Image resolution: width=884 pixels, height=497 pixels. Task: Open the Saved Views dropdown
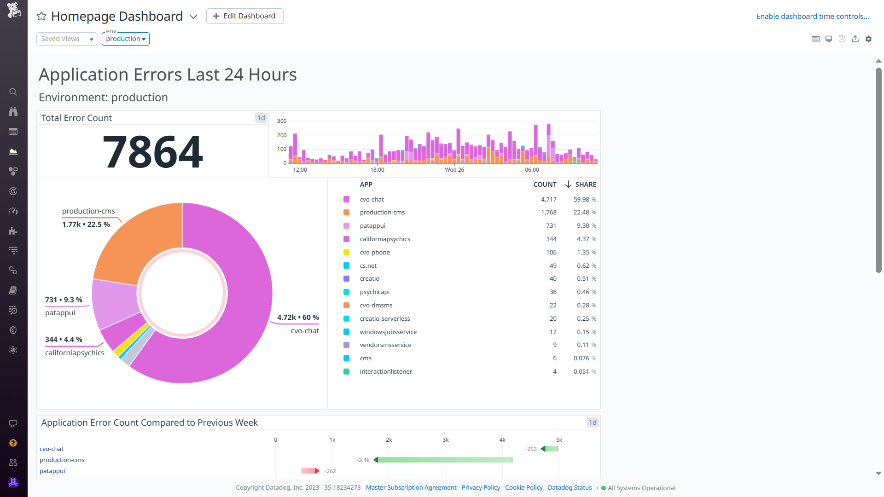(67, 39)
